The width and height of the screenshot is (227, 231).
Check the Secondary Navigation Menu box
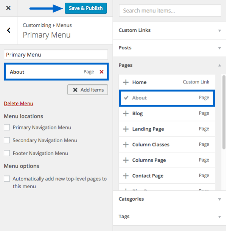pyautogui.click(x=7, y=140)
